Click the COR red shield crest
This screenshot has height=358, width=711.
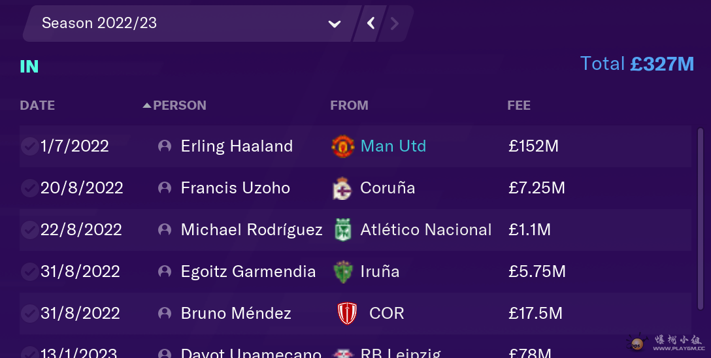[x=348, y=313]
